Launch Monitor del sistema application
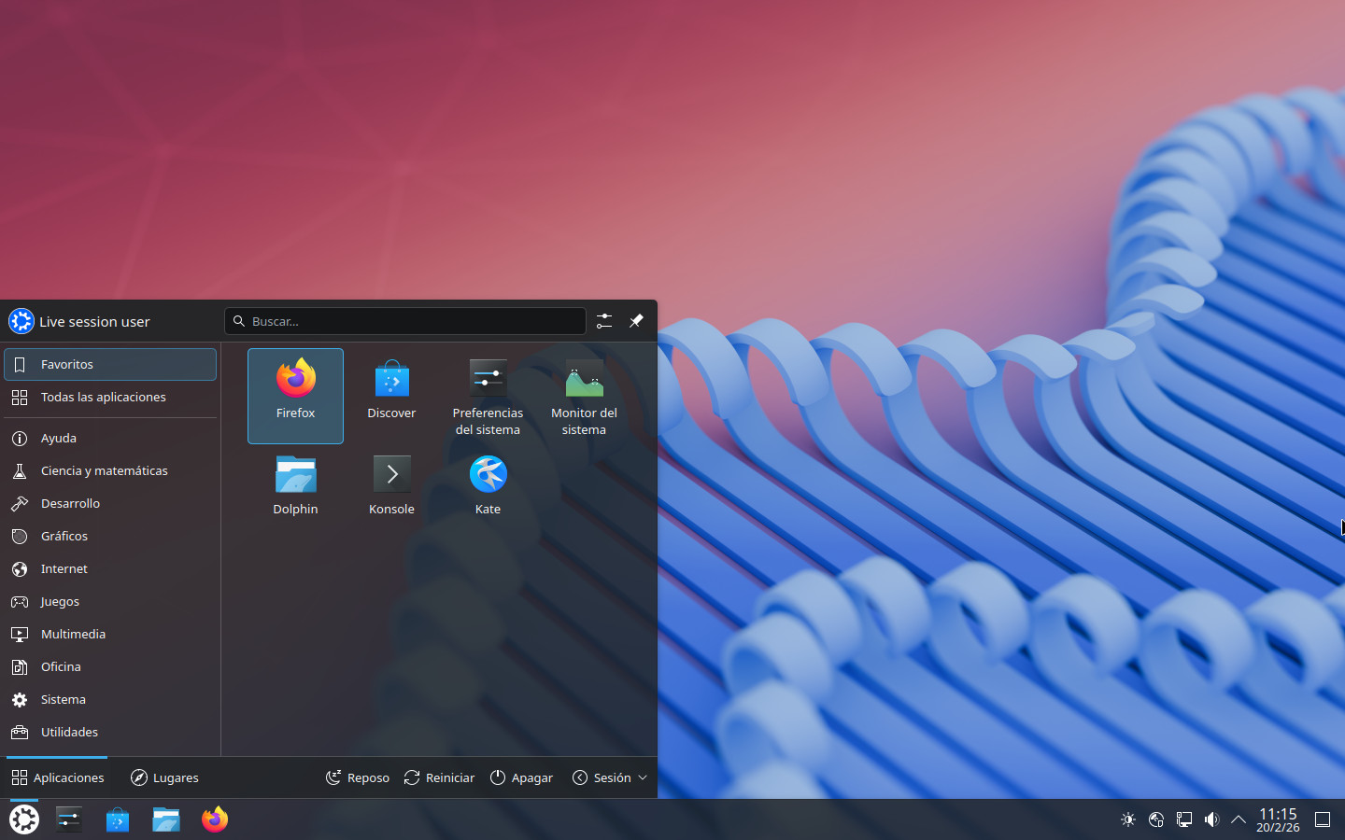1345x840 pixels. [x=584, y=397]
